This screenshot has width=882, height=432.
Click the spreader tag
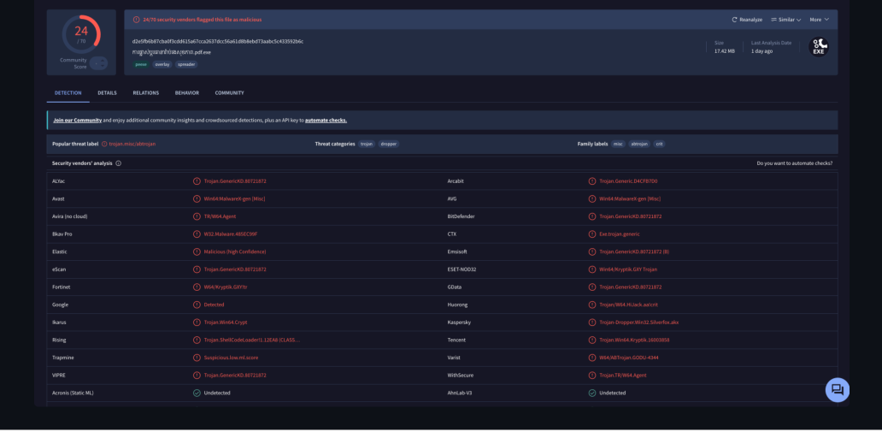tap(186, 64)
